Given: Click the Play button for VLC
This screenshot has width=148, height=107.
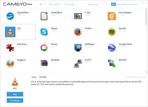Looking at the screenshot, I should pos(15,94).
